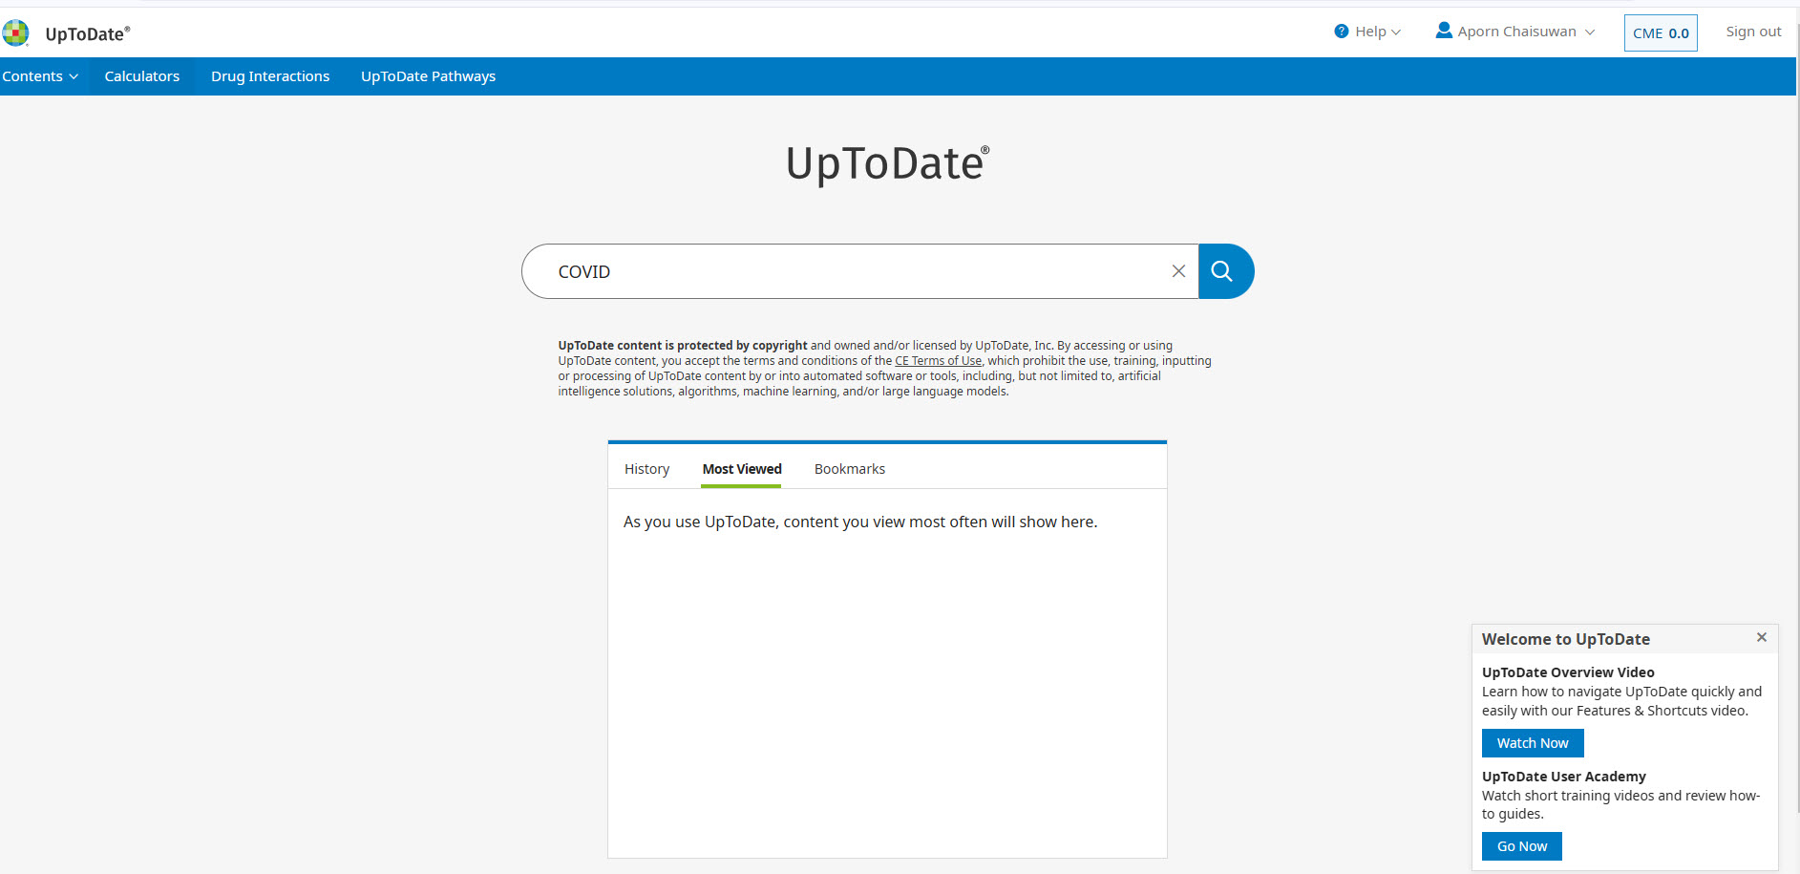Click the UpToDate header logo text

[x=87, y=34]
